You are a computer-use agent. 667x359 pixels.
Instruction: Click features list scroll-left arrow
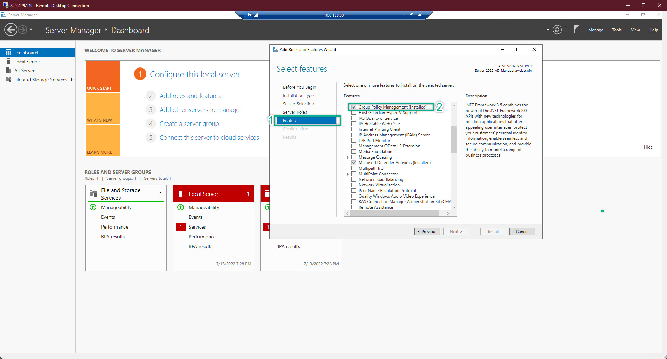coord(347,214)
